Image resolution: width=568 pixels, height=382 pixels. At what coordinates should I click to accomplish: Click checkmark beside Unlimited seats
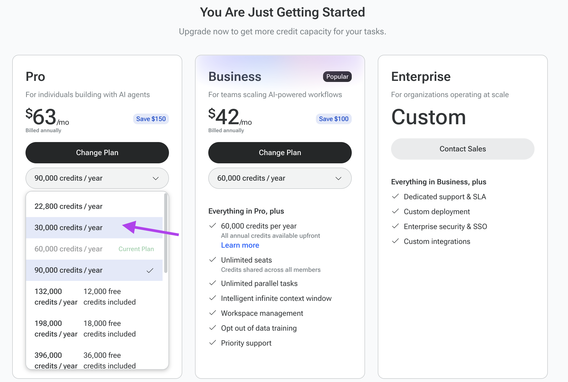(x=213, y=260)
